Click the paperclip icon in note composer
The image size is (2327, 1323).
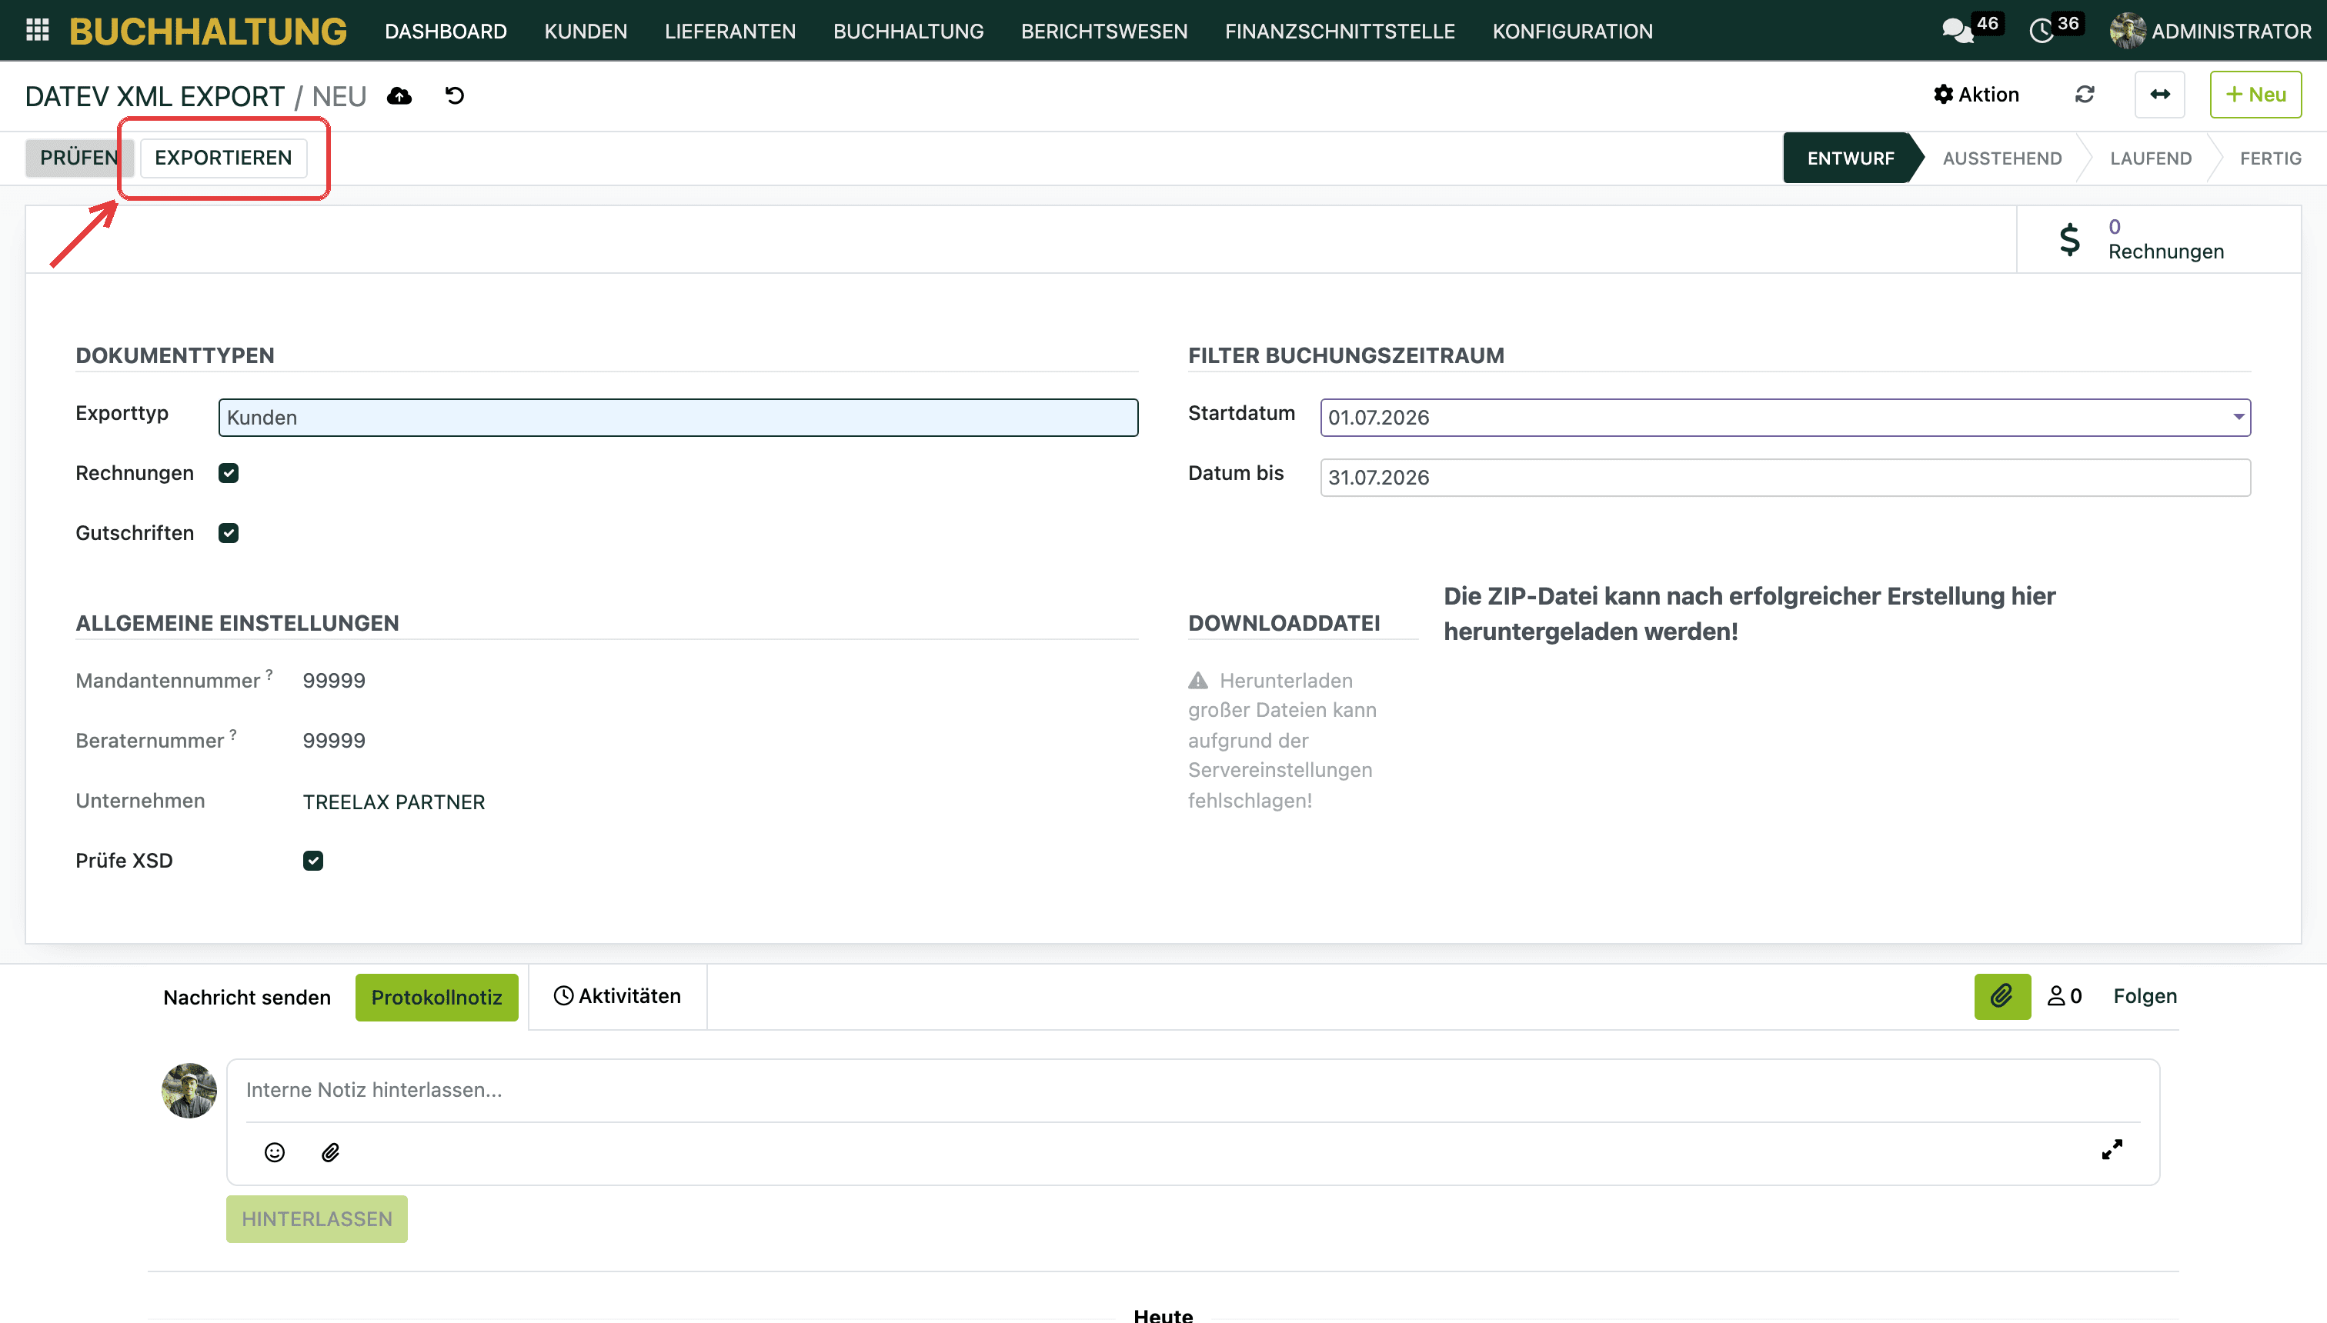[331, 1152]
